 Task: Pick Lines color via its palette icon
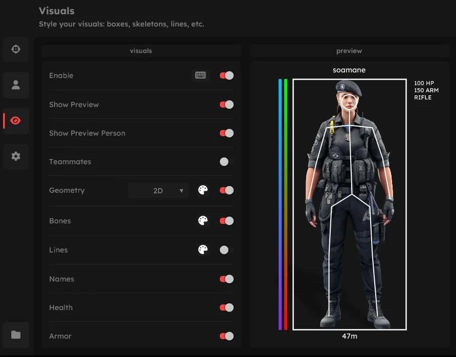click(203, 250)
